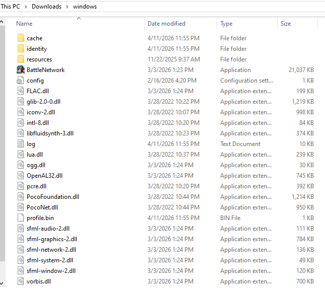The height and width of the screenshot is (289, 325).
Task: Click the resources folder icon
Action: coord(21,59)
